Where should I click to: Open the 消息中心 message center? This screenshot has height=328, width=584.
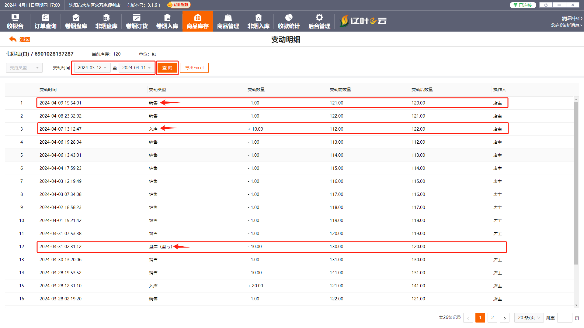tap(572, 18)
